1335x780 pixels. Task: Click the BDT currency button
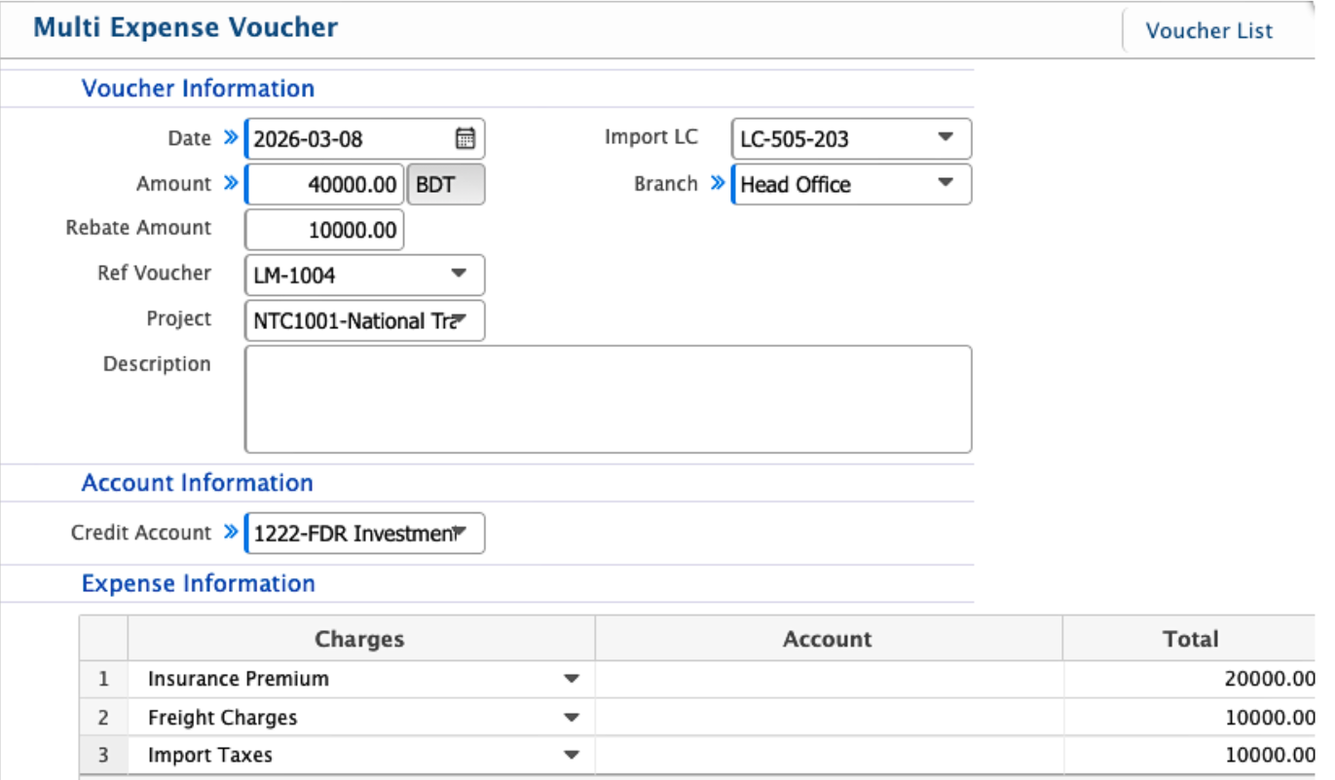(x=445, y=184)
